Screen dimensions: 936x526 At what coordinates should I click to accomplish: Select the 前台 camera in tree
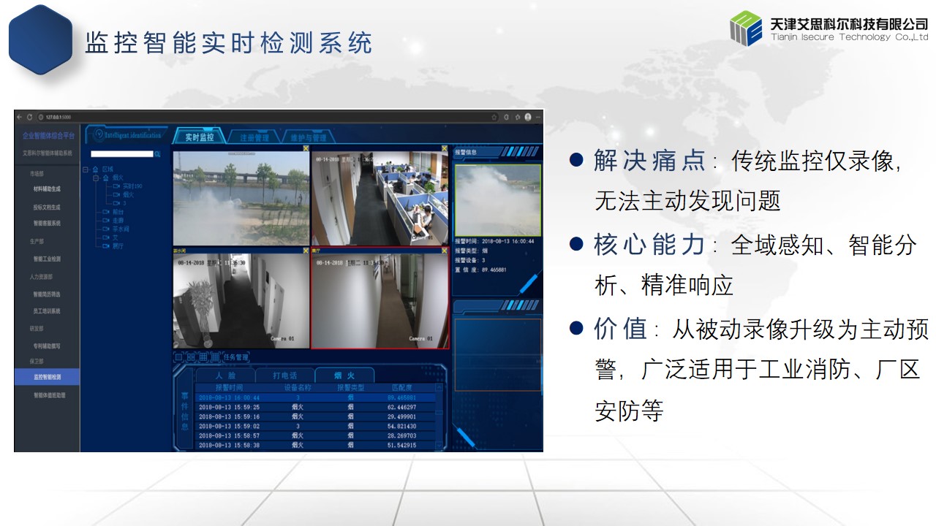(x=113, y=212)
